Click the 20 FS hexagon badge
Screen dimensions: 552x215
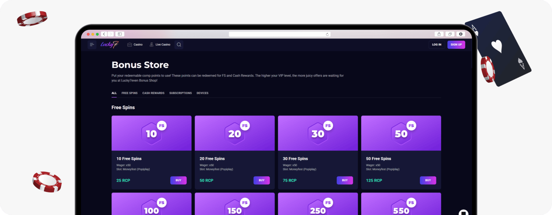(x=235, y=134)
